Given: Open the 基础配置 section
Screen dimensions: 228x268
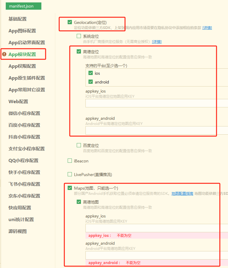Looking at the screenshot, I should 18,19.
